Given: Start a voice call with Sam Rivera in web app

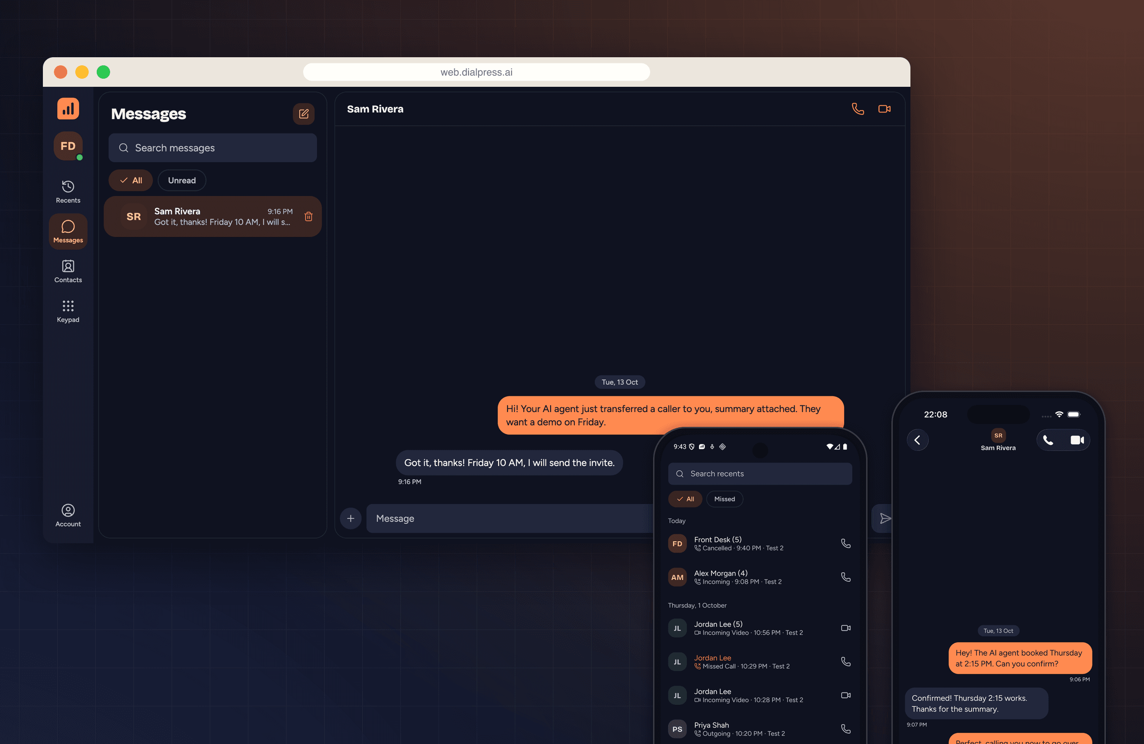Looking at the screenshot, I should [x=858, y=109].
